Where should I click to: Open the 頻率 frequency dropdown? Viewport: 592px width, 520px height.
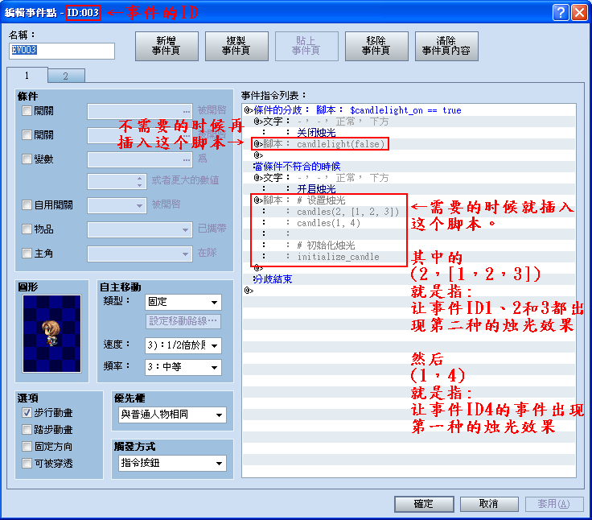click(x=183, y=367)
